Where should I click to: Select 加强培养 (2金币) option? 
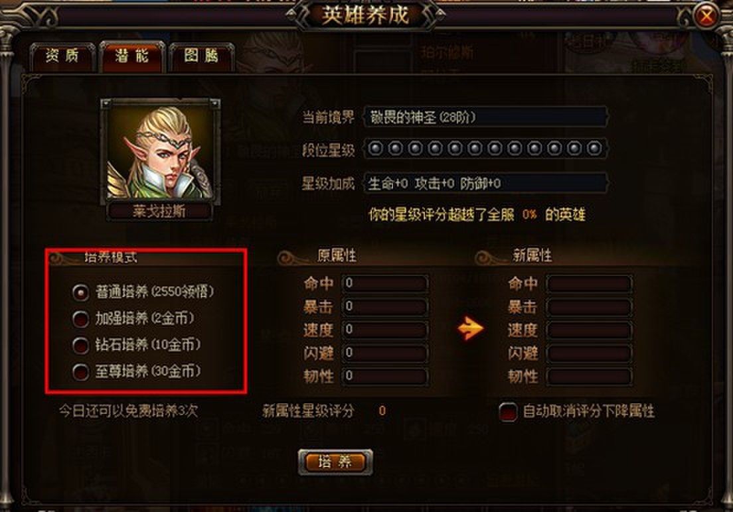81,319
